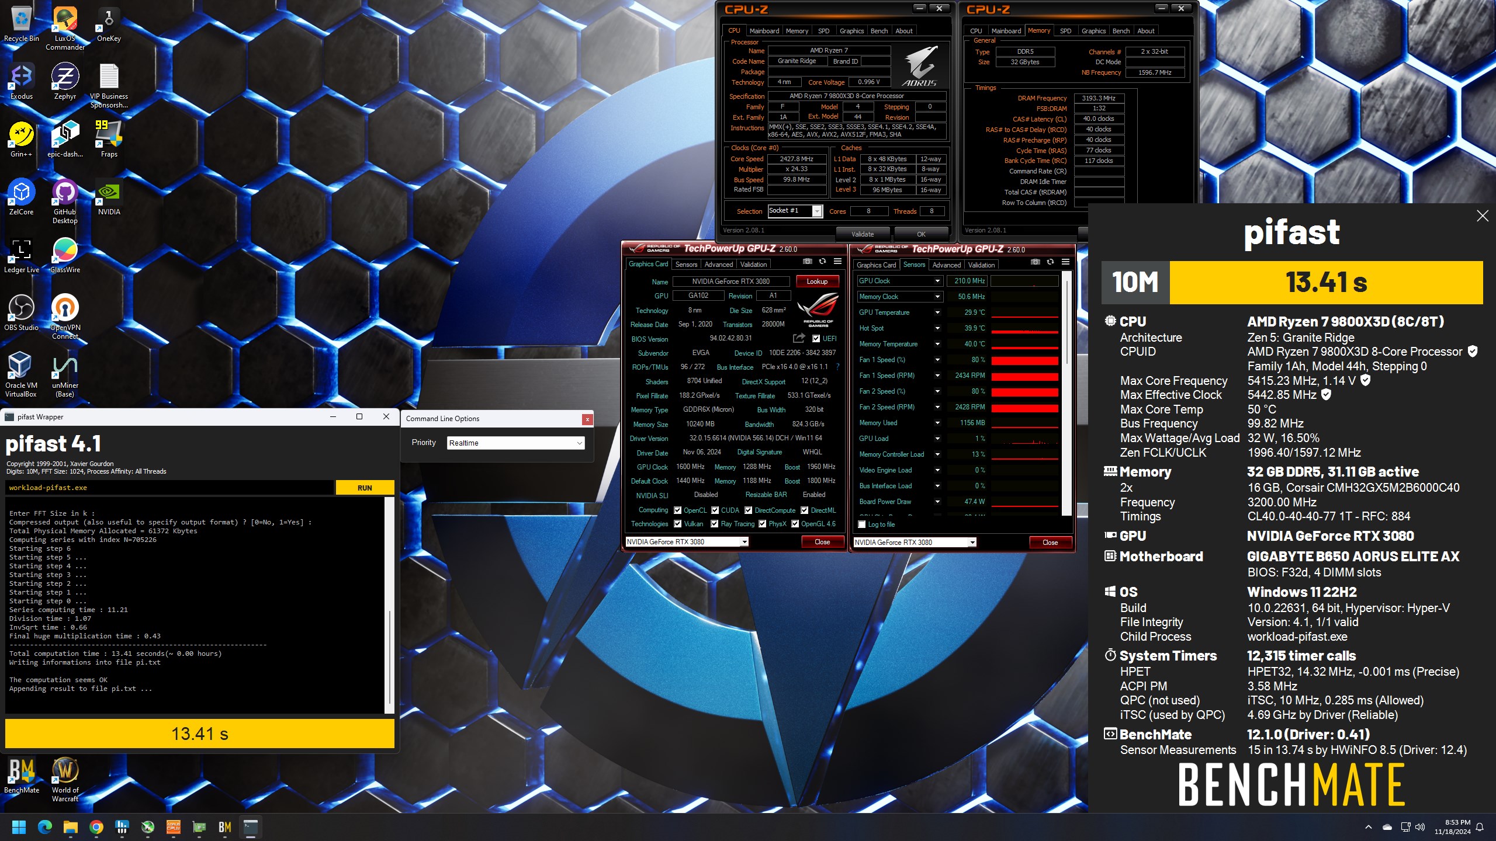Launch Zephyr desktop shortcut

tap(65, 82)
